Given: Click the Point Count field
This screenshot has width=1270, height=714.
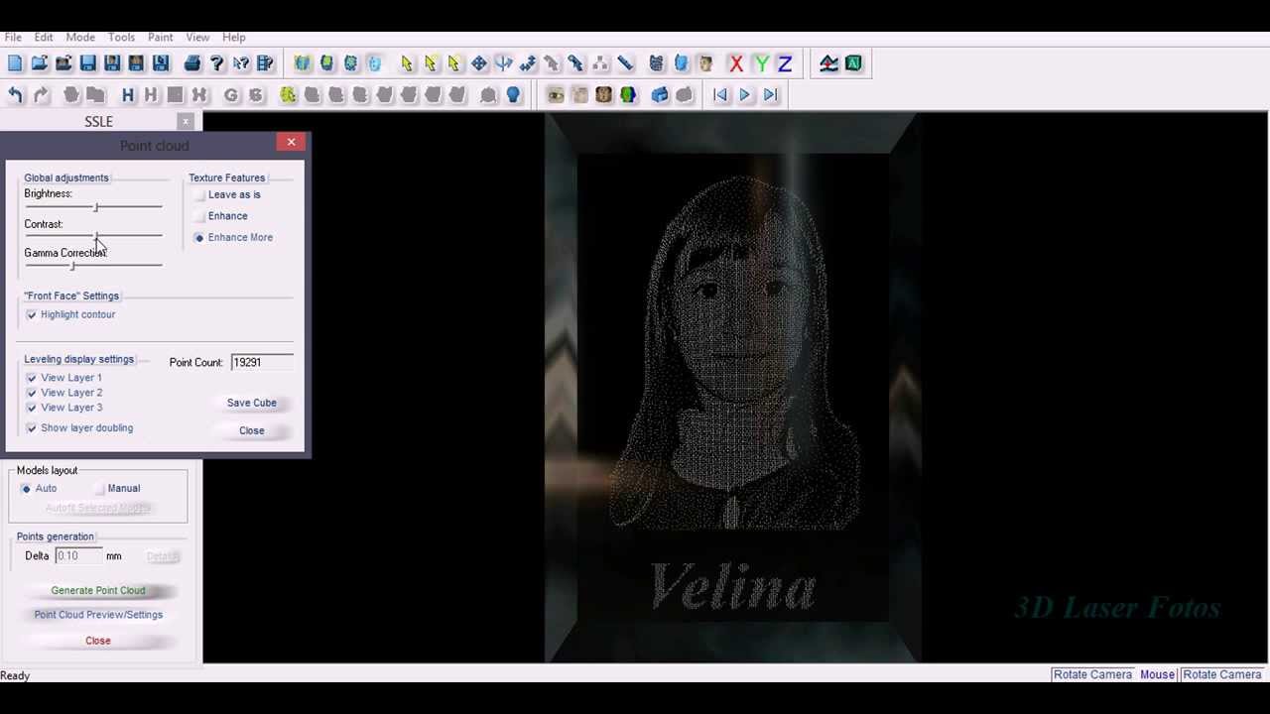Looking at the screenshot, I should (x=262, y=363).
